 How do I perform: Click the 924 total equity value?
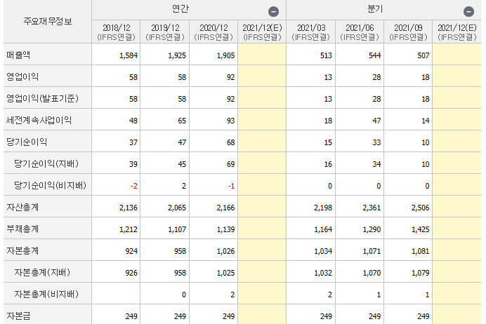(x=131, y=251)
